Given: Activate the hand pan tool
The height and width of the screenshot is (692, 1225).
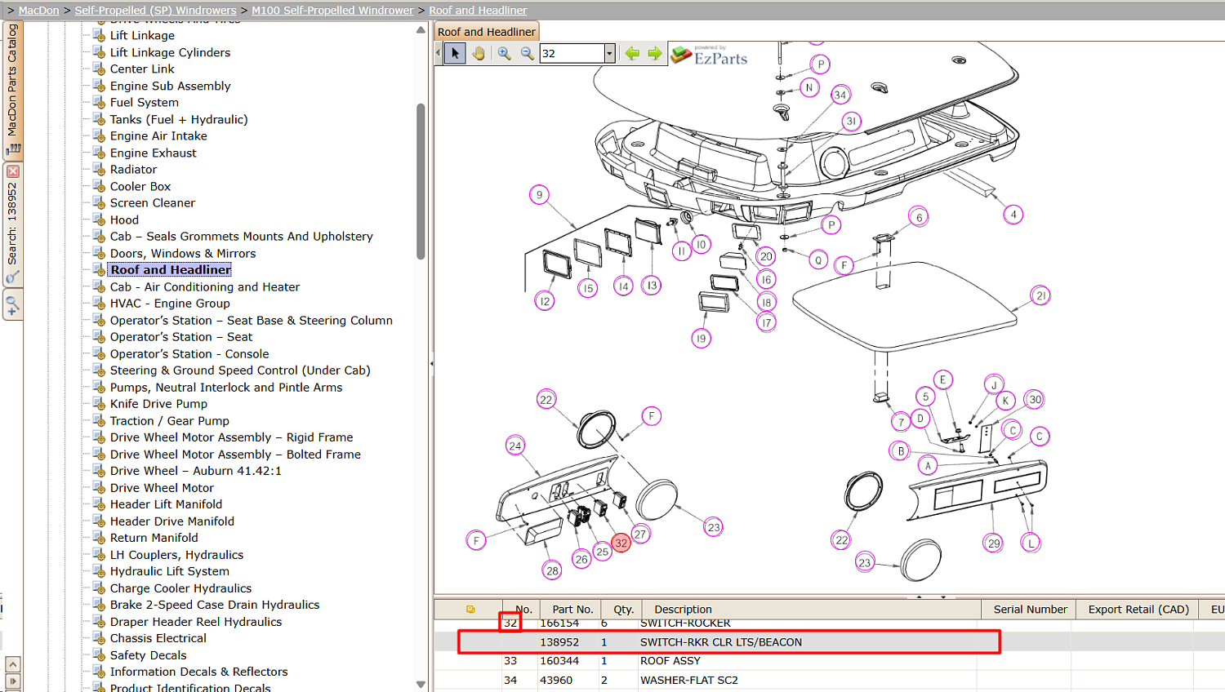Looking at the screenshot, I should tap(479, 53).
